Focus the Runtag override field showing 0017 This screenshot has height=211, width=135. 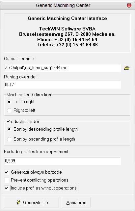coord(62,85)
